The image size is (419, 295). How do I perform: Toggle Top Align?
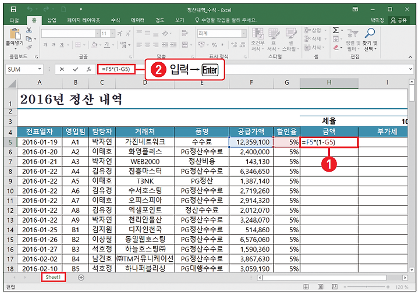click(x=139, y=33)
